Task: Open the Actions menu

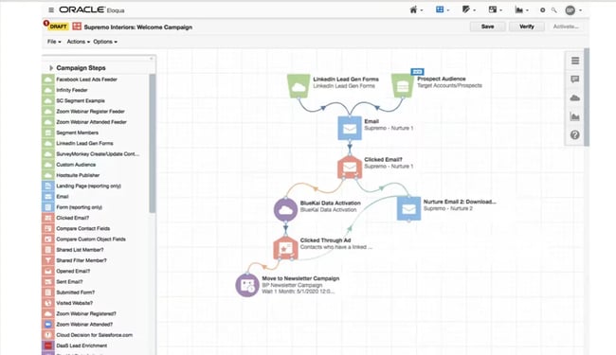Action: (78, 42)
